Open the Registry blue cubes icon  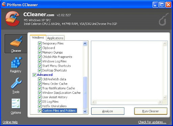[x=16, y=62]
